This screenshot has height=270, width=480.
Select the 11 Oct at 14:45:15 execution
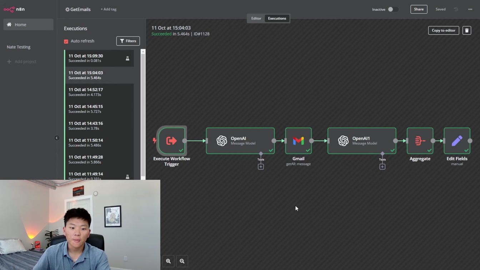pyautogui.click(x=99, y=109)
